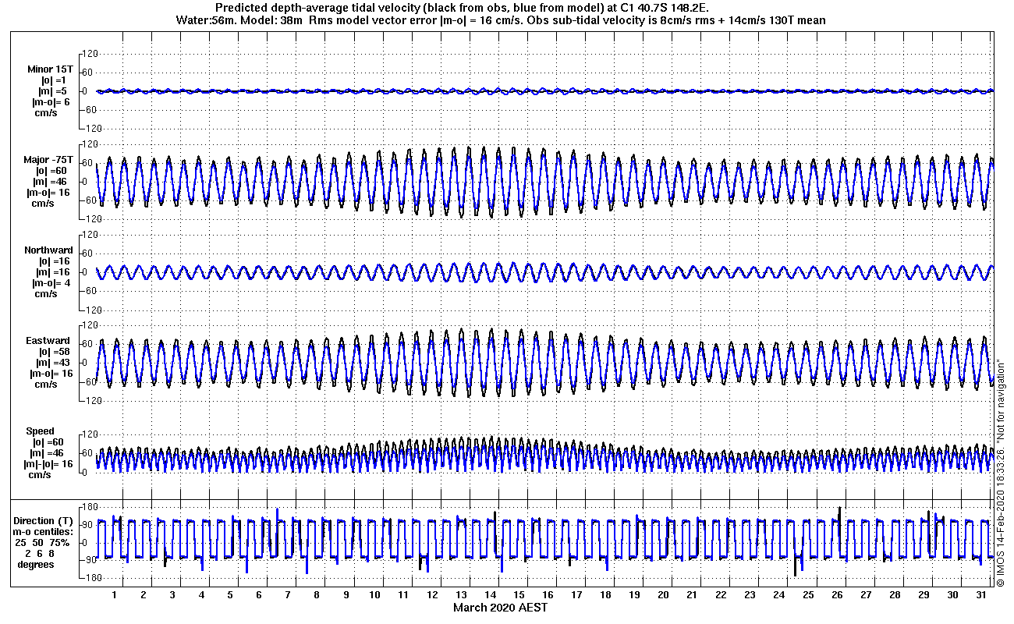Screen dimensions: 1014x624
Task: Click '|o| =60' value under Major -75T
Action: click(x=51, y=171)
